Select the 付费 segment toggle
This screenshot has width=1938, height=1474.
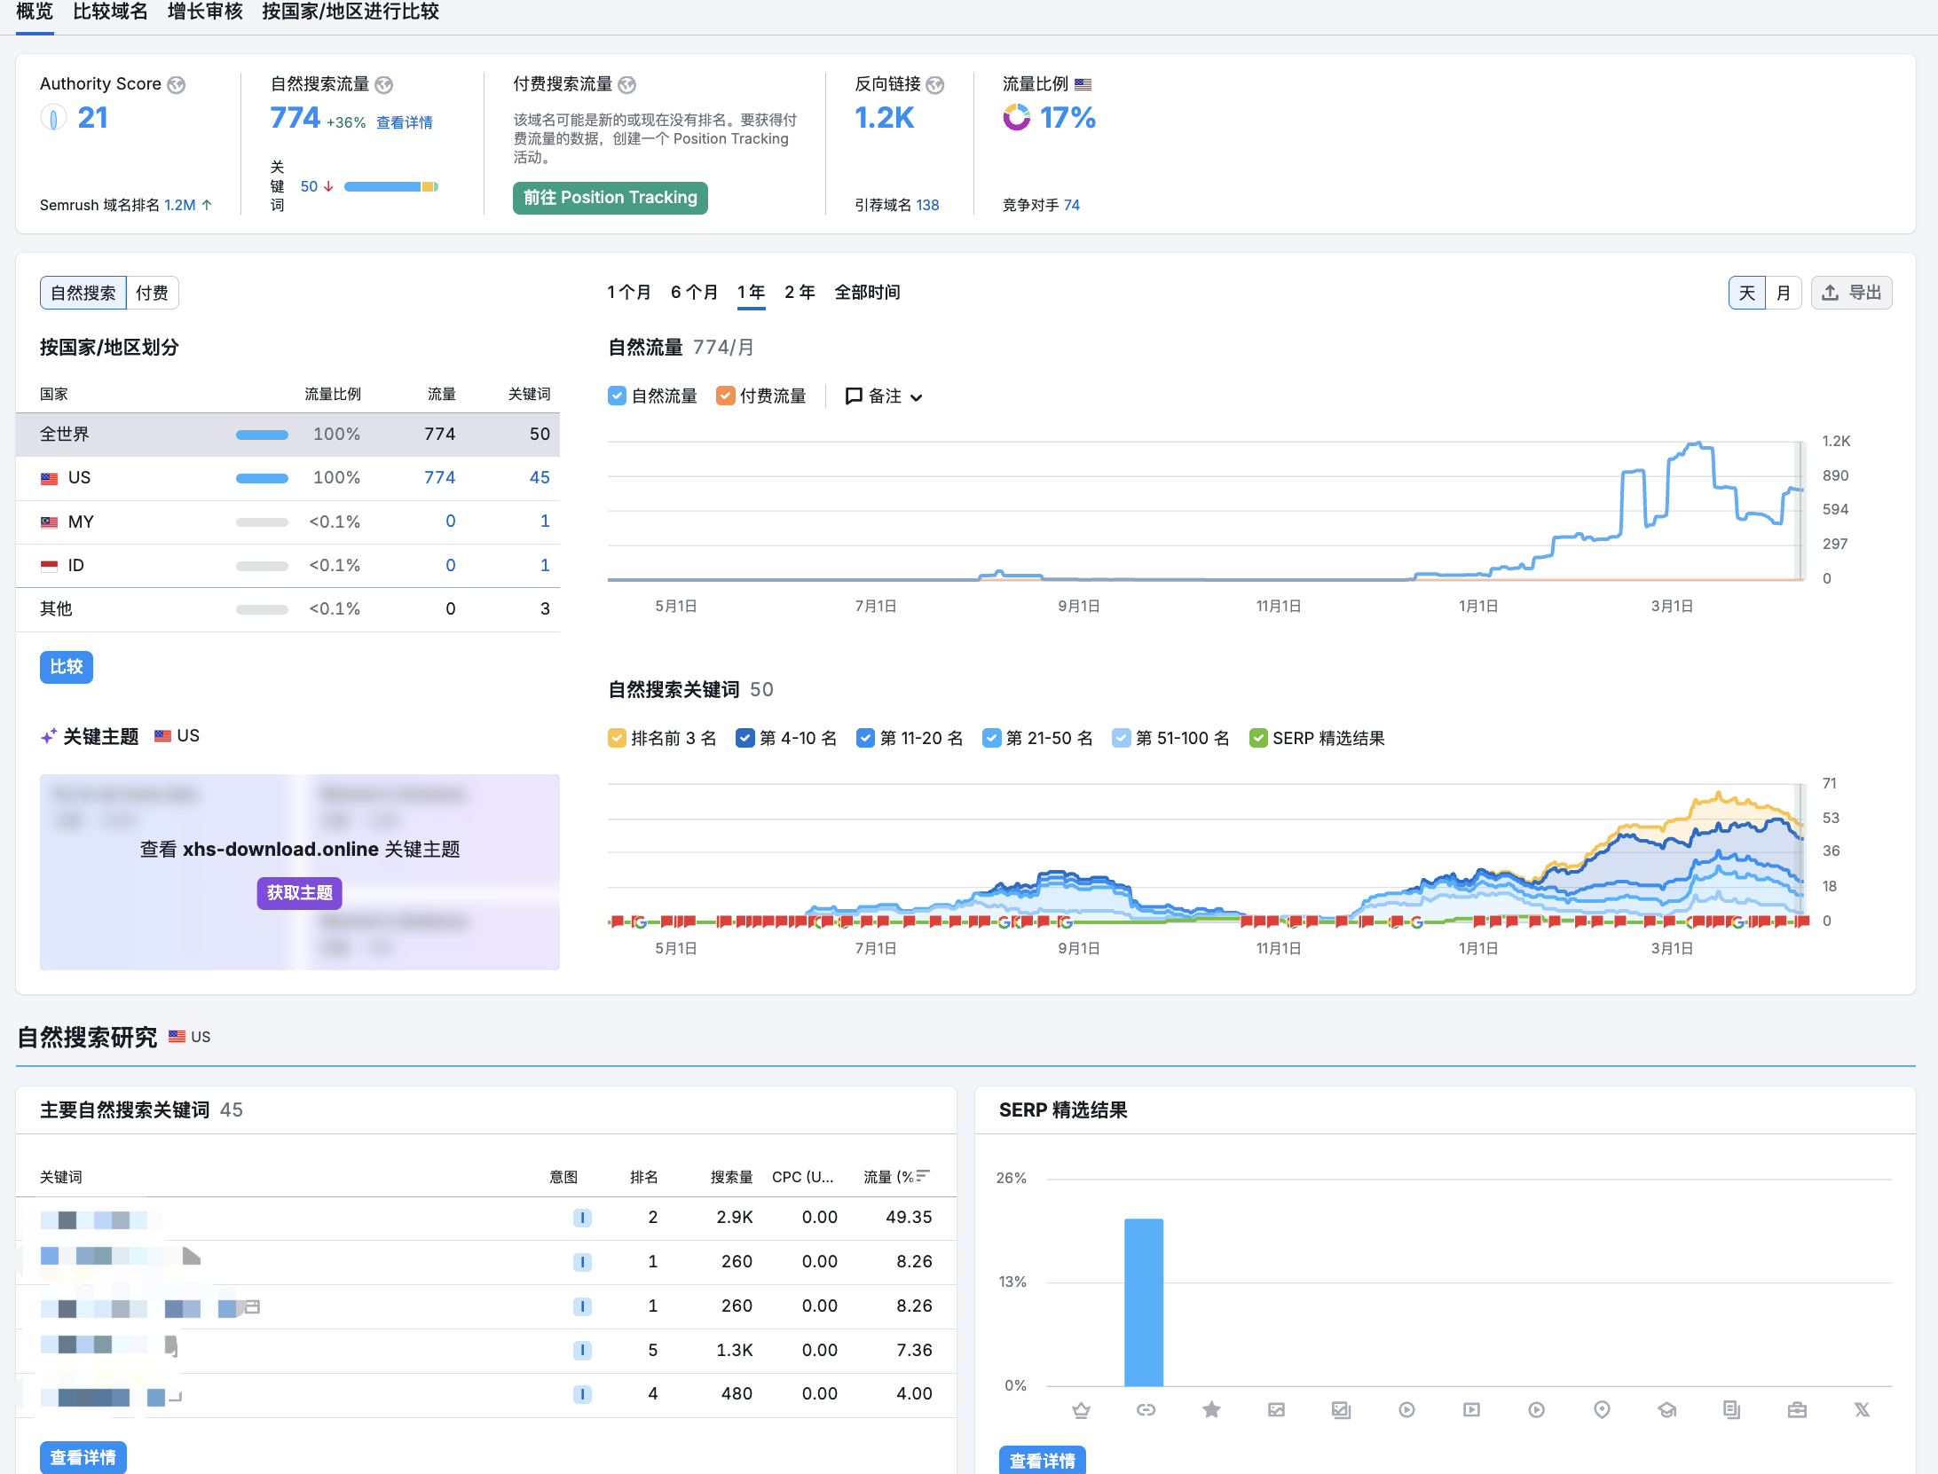(153, 293)
